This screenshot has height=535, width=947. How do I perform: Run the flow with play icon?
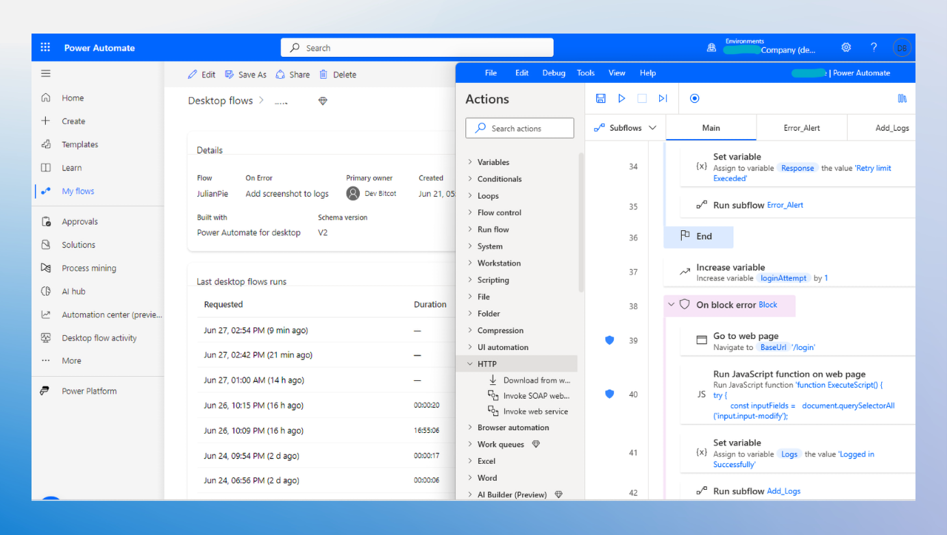click(622, 99)
